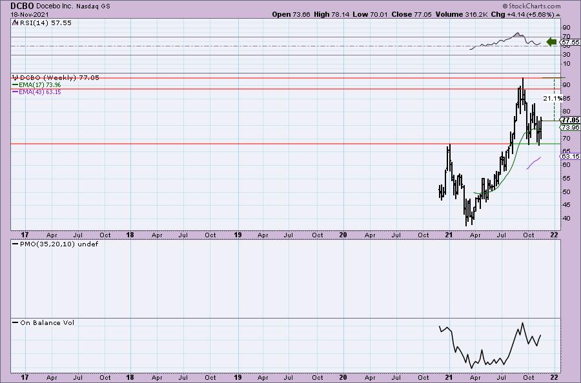Click the On Balance Vol panel label

47,322
